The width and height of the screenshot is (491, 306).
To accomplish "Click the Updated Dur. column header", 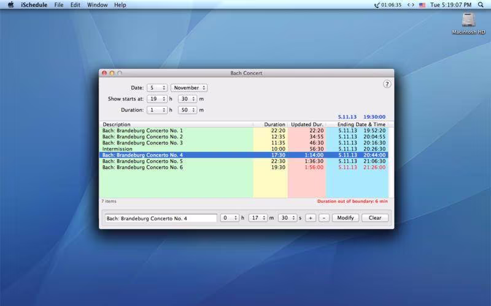I will pyautogui.click(x=307, y=124).
